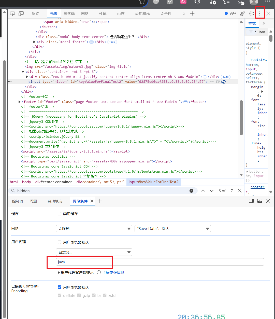Clear the hidden search text

192,191
